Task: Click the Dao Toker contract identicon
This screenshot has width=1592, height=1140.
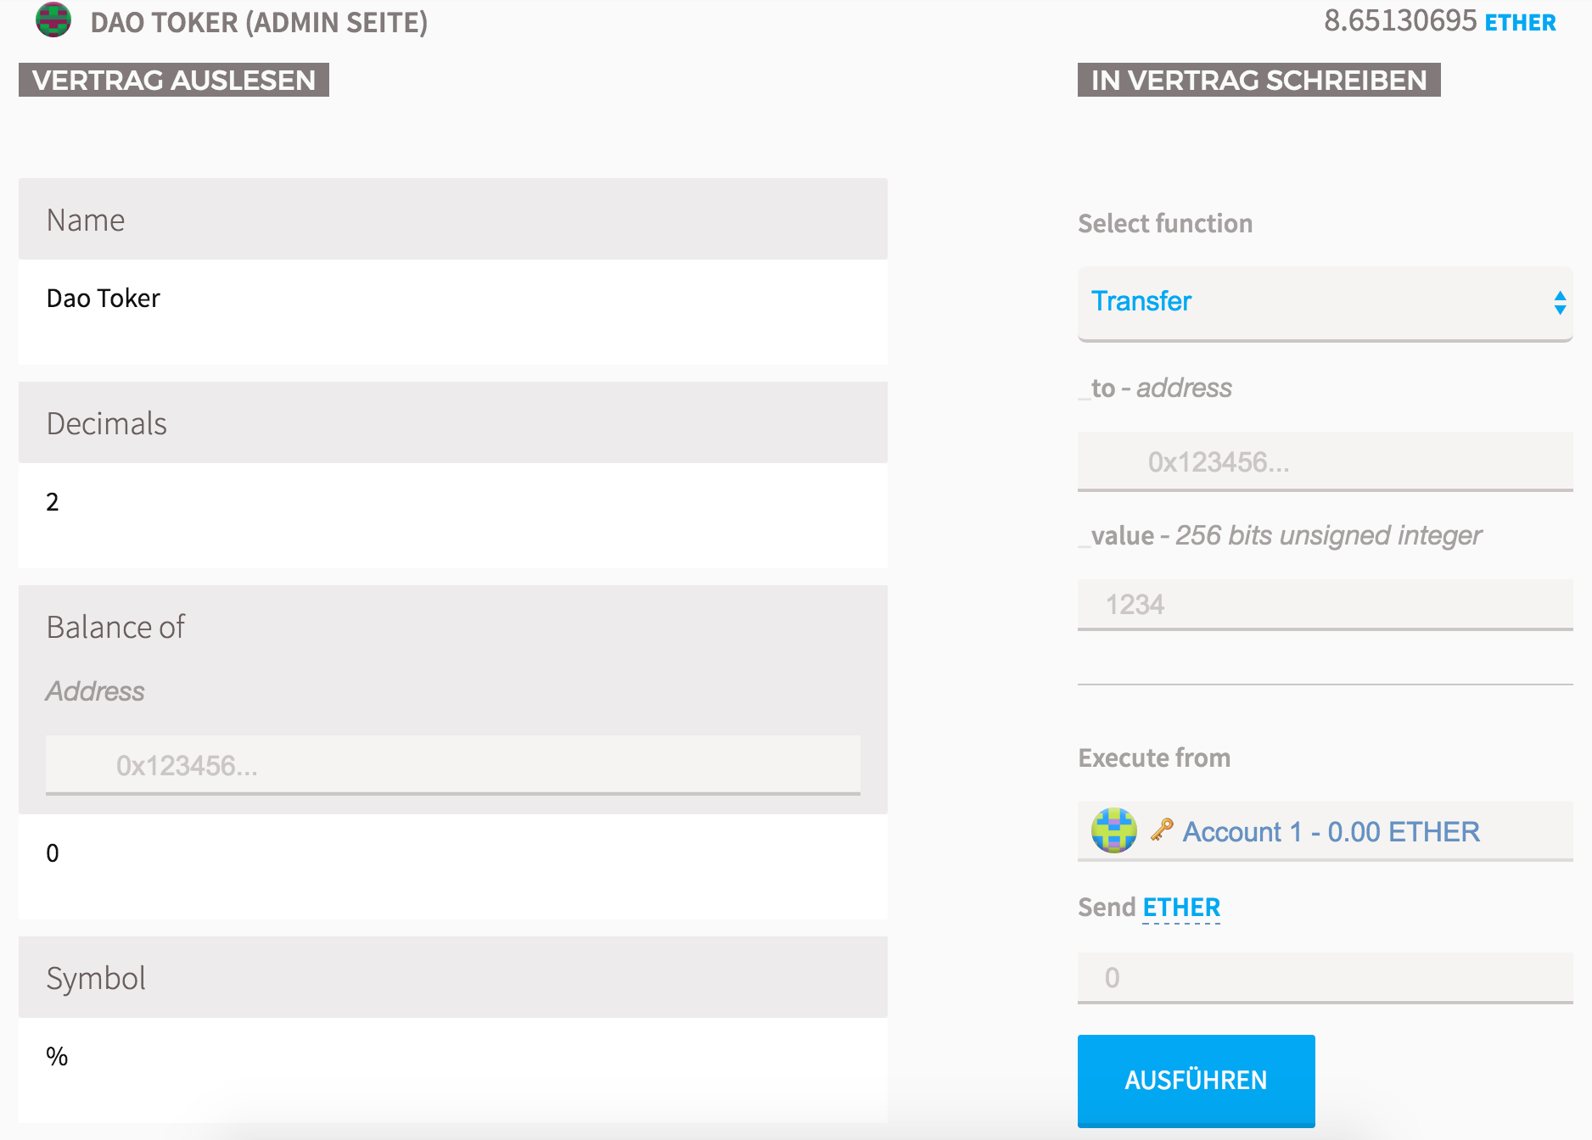Action: coord(53,20)
